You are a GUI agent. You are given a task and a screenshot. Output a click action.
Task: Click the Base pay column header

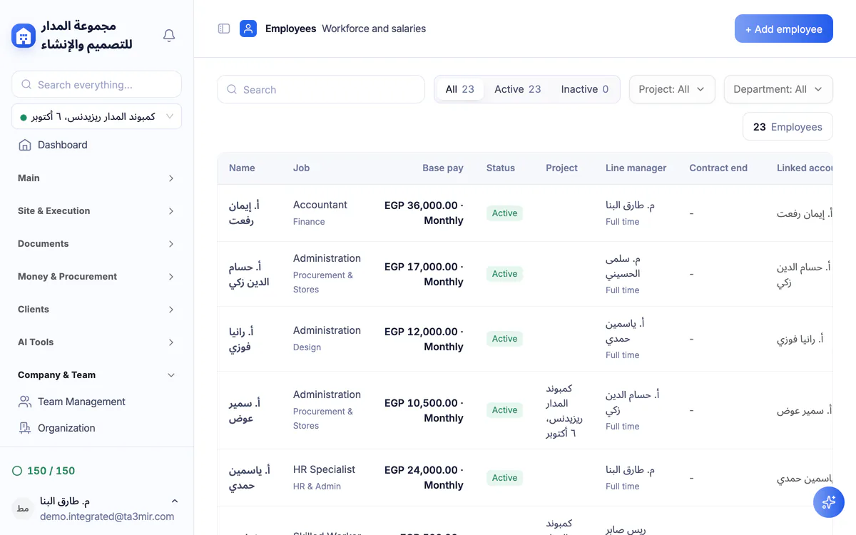(443, 168)
